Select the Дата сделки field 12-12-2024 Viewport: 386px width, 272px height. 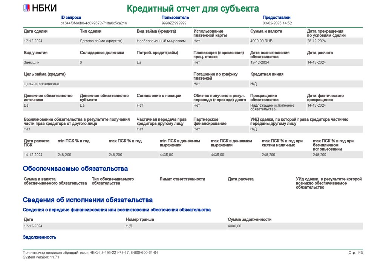pyautogui.click(x=51, y=41)
